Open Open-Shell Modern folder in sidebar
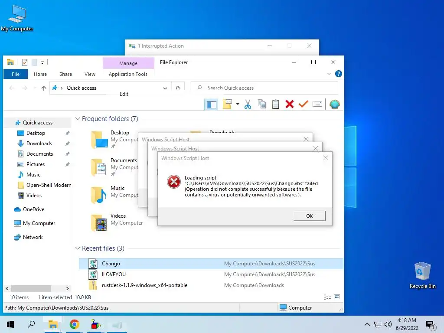The width and height of the screenshot is (444, 333). (49, 185)
